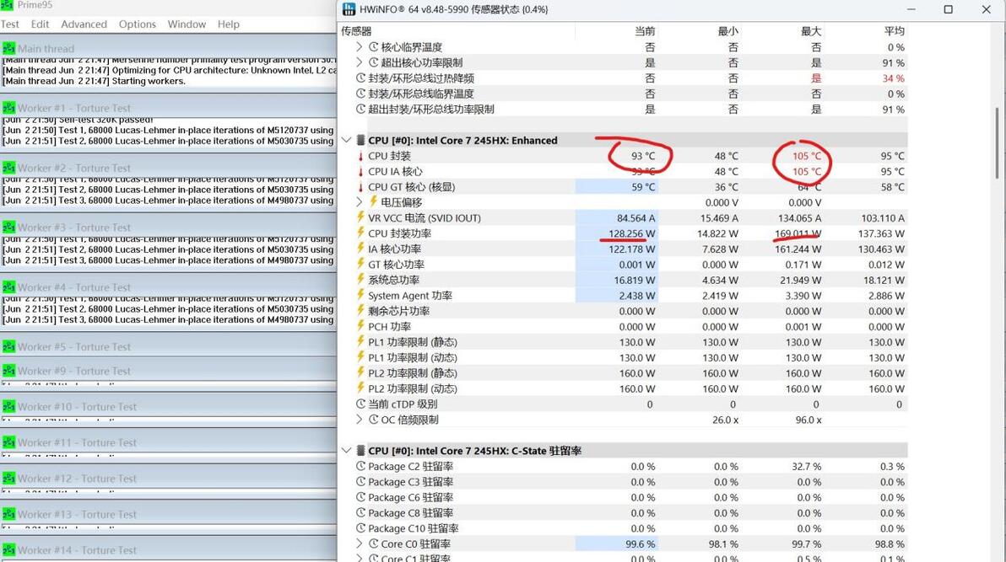
Task: Click the Worker #1 Torture Test icon
Action: coord(8,109)
